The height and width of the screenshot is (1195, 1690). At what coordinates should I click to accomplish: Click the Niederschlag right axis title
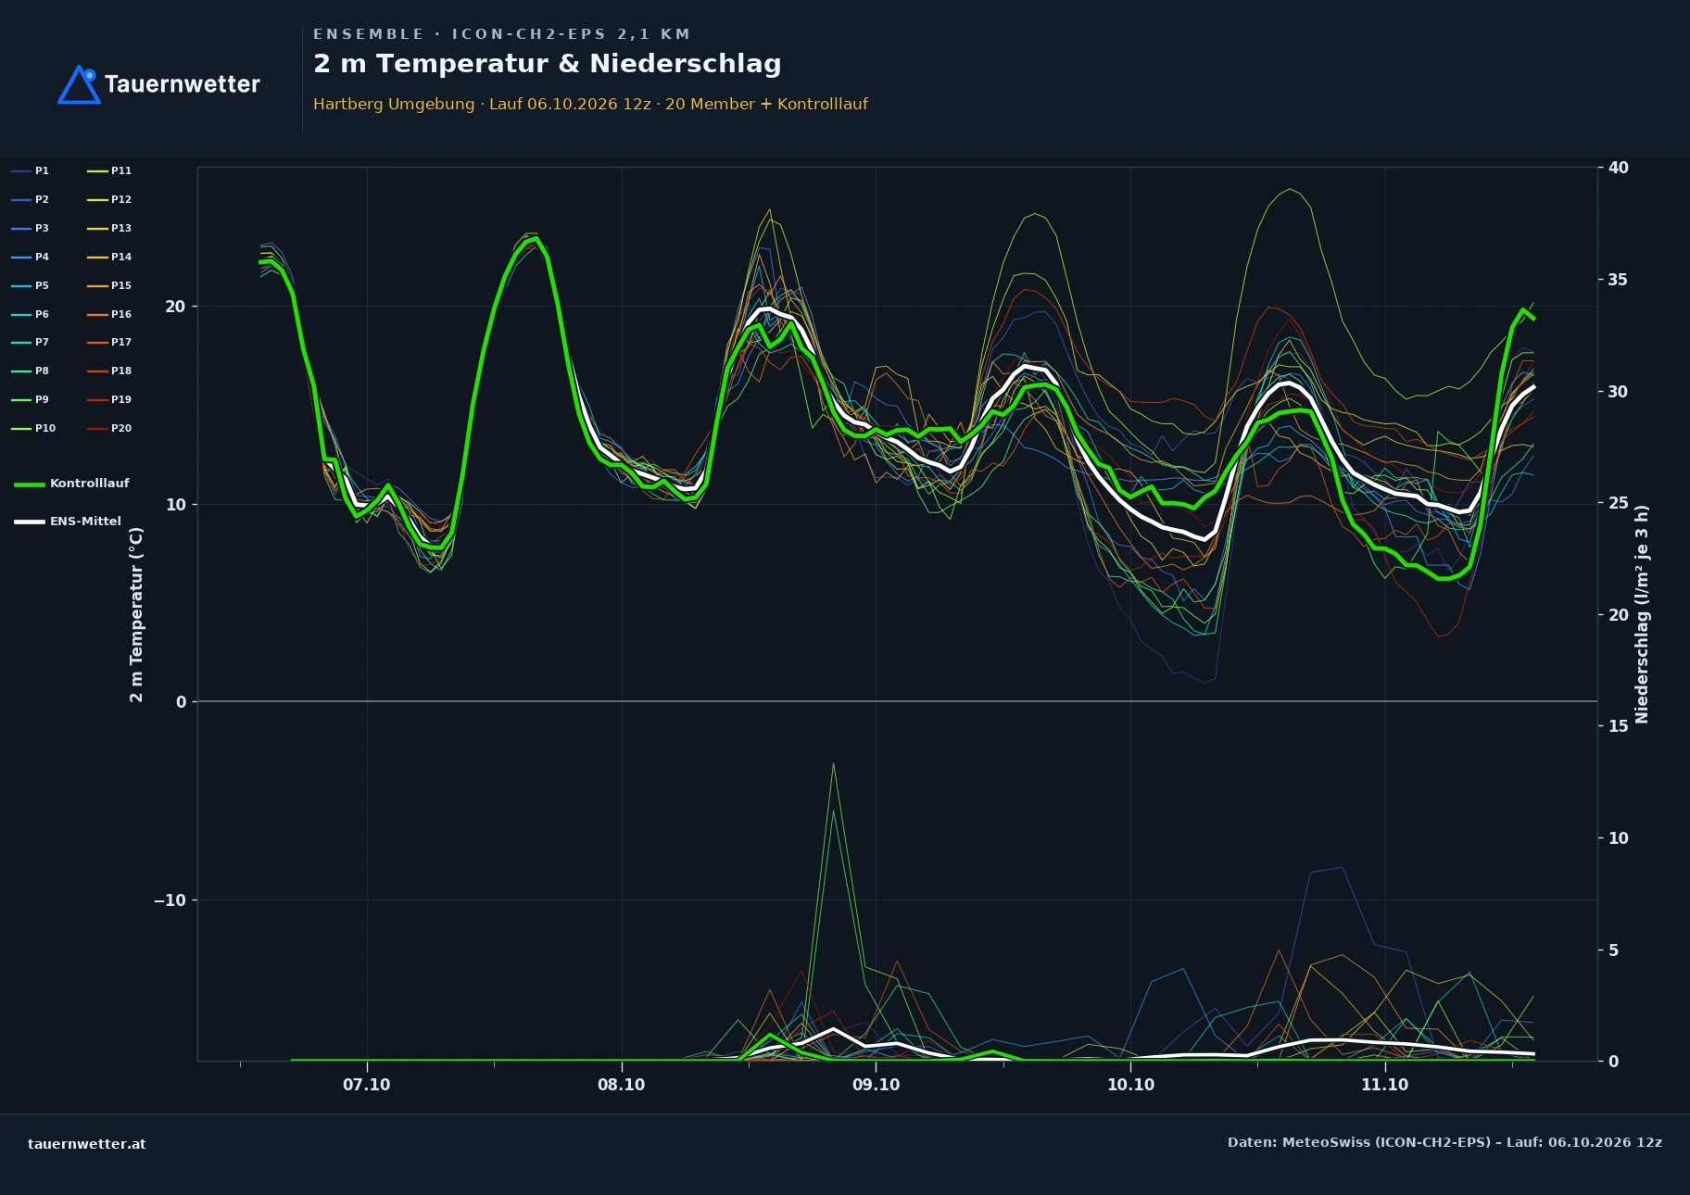(1642, 614)
